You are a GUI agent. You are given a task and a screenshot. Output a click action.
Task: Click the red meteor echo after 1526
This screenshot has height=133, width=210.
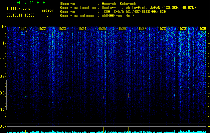coord(129,95)
